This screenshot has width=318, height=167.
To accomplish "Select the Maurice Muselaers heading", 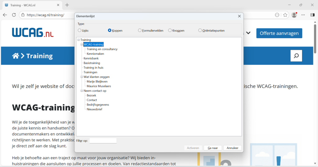I will [x=99, y=86].
